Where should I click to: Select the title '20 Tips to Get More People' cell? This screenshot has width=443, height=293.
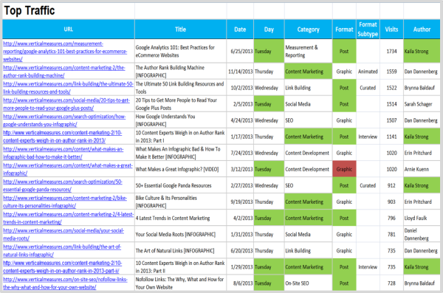point(181,104)
